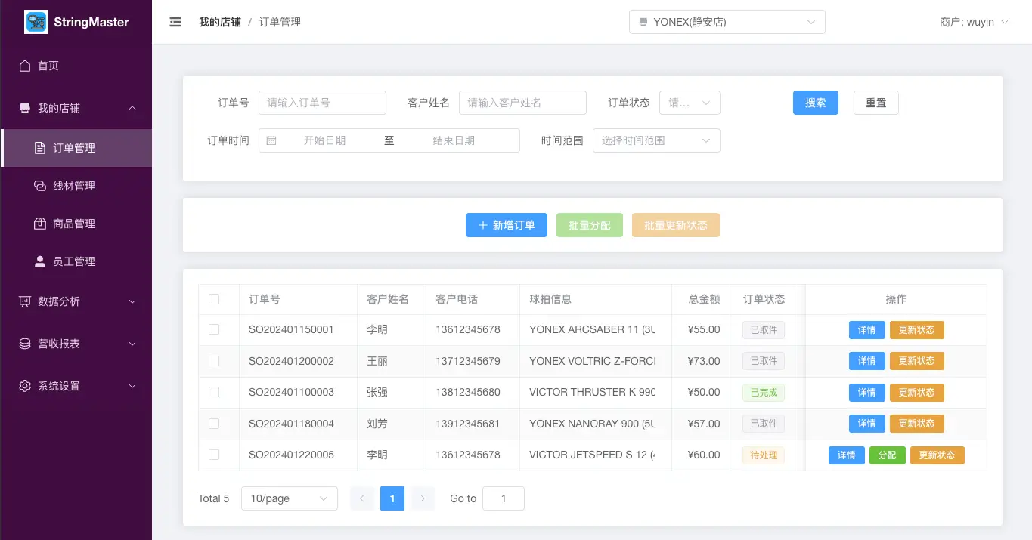The height and width of the screenshot is (540, 1032).
Task: Expand the 数据分析 sidebar menu
Action: tap(76, 301)
